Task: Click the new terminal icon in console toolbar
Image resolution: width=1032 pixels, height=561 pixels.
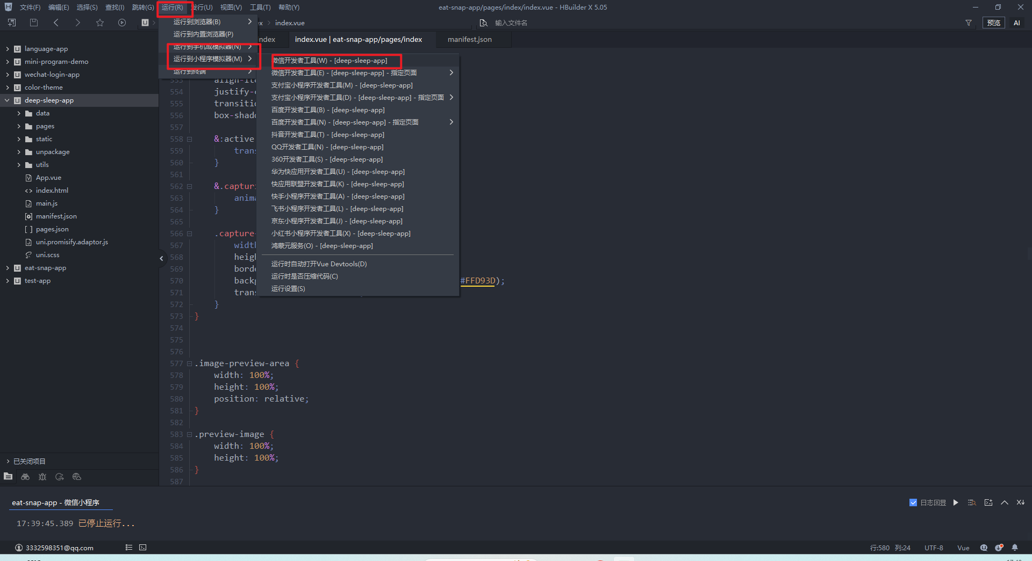Action: [x=988, y=502]
